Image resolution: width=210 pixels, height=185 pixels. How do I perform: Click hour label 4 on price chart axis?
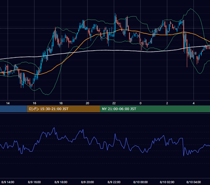click(194, 103)
